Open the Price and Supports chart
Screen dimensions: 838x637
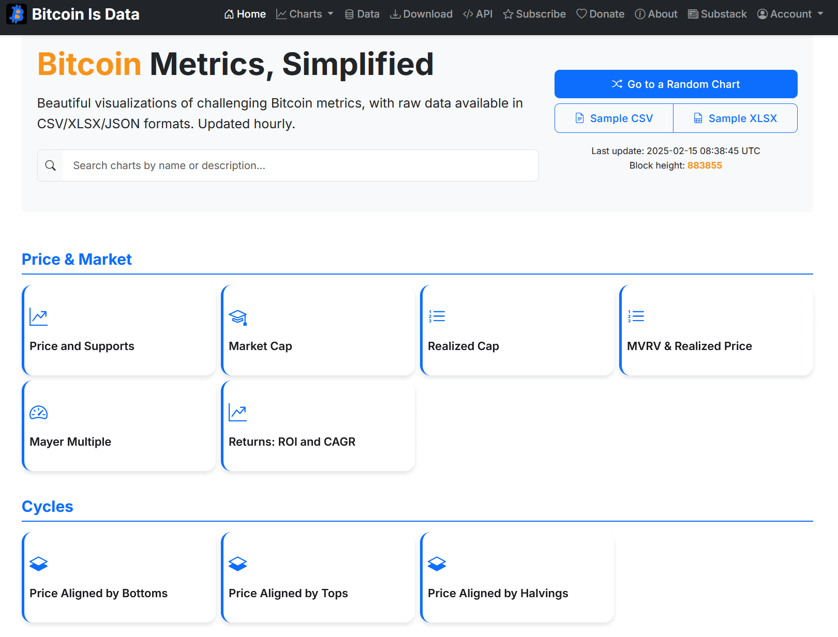(x=119, y=330)
